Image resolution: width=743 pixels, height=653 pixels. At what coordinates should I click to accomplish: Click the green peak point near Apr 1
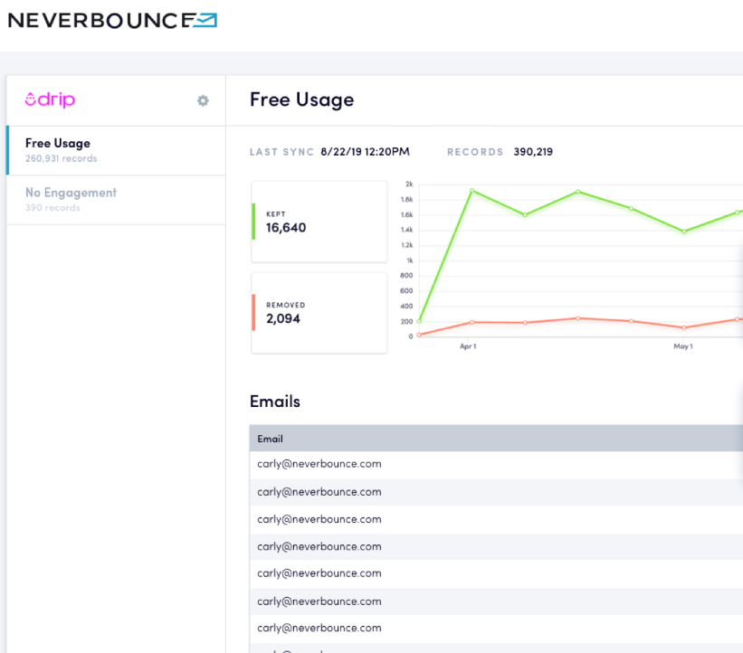pos(472,190)
